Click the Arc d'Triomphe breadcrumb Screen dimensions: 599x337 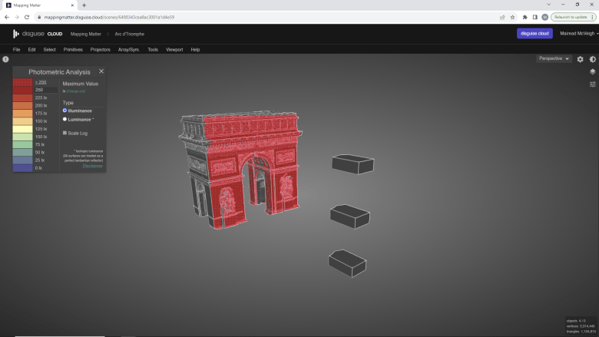[x=130, y=34]
